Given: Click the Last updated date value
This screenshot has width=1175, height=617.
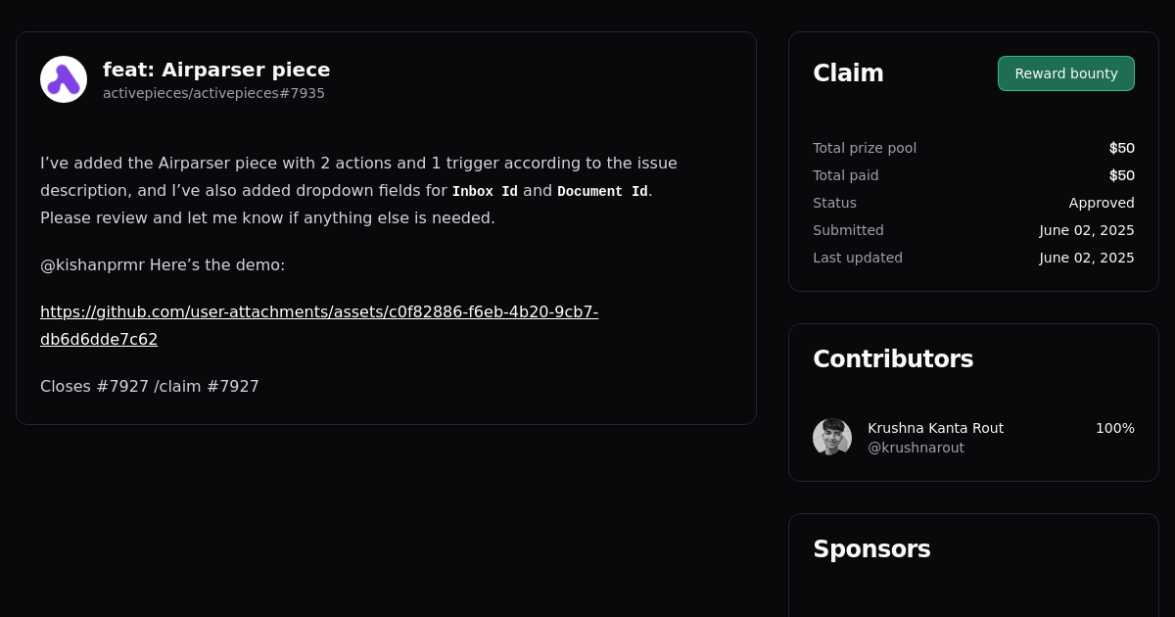Looking at the screenshot, I should click(1087, 258).
